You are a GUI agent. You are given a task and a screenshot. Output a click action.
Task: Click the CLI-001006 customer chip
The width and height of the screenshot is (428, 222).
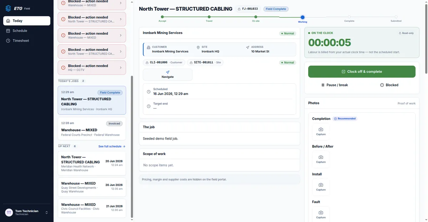(x=164, y=62)
